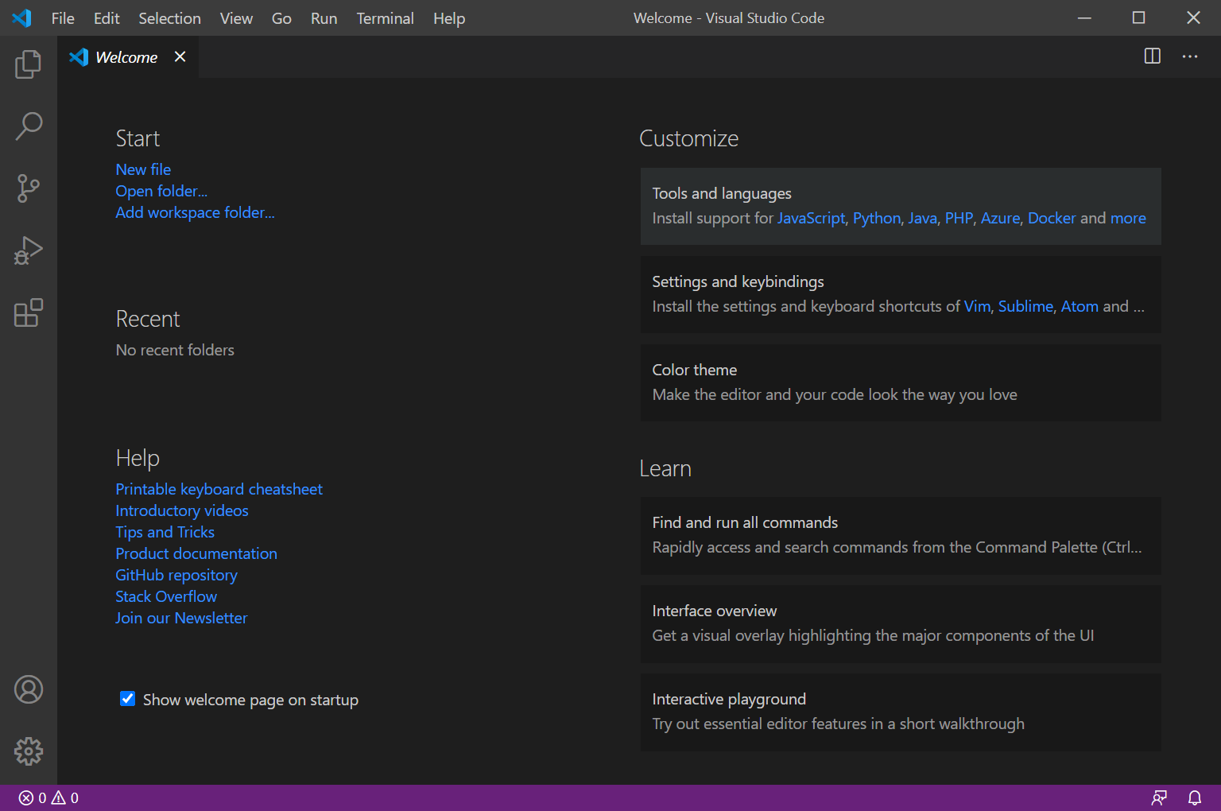Open Find and run all commands card
Viewport: 1221px width, 811px height.
pyautogui.click(x=901, y=535)
